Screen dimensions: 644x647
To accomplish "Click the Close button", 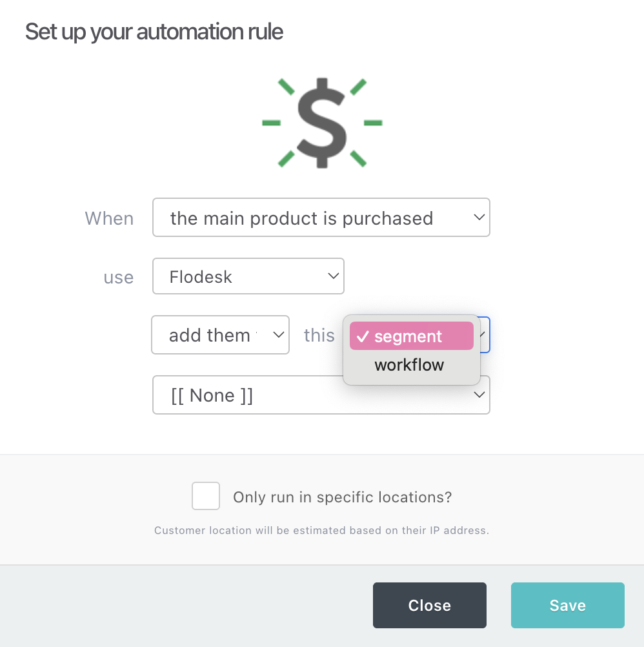I will coord(430,605).
